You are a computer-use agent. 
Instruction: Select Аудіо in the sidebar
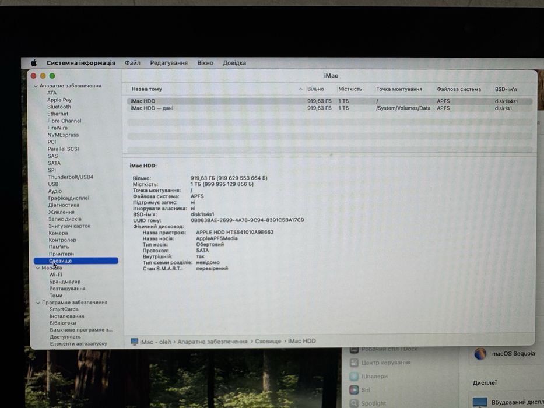(55, 191)
